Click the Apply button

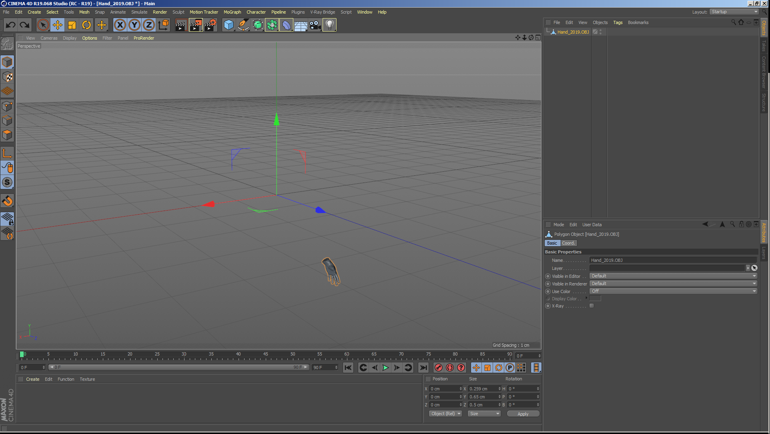point(523,414)
